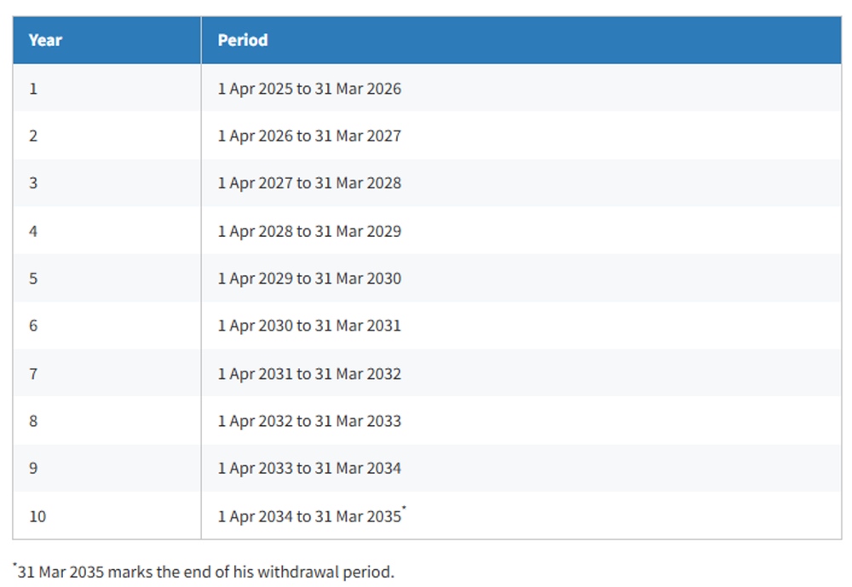Screen dimensions: 852x587
Task: Select year cell '3'
Action: click(x=107, y=182)
